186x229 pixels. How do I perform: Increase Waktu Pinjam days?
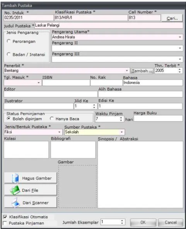tap(121, 117)
